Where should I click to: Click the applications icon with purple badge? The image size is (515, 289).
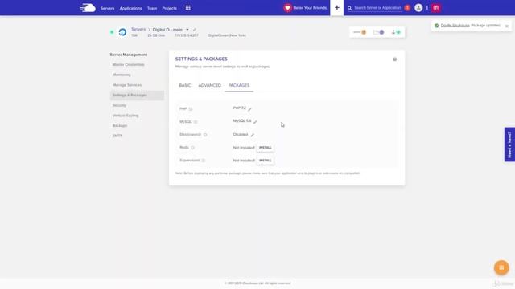click(379, 32)
